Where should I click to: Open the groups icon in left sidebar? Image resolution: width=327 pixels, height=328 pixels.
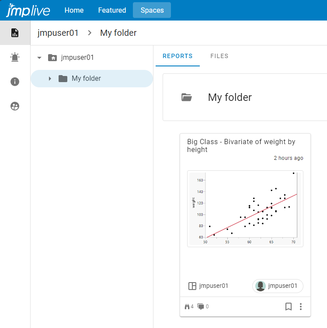click(x=15, y=106)
